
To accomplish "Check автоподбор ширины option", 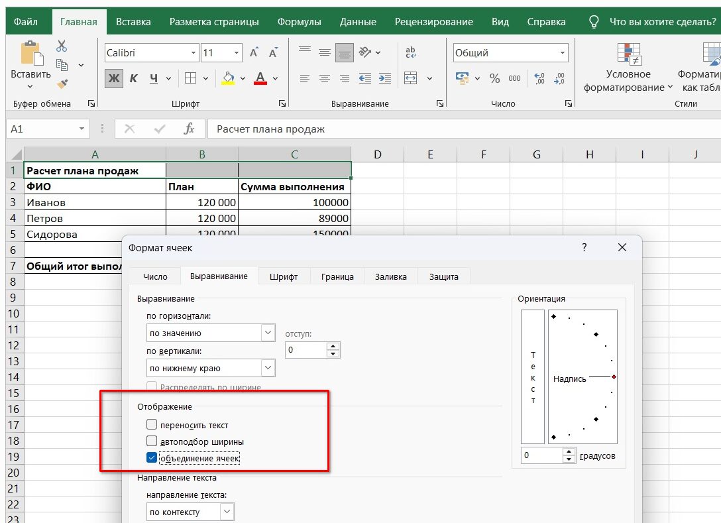I will pos(152,441).
